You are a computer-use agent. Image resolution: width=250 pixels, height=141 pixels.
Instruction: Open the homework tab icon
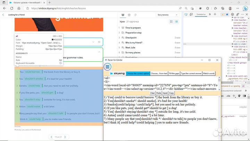[129, 15]
